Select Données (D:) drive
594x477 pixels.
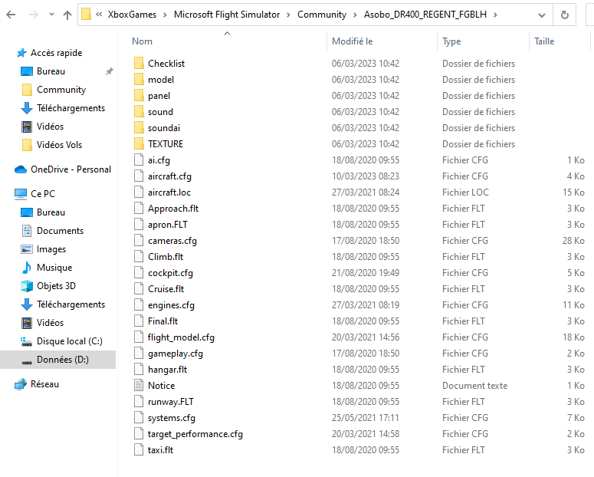63,360
